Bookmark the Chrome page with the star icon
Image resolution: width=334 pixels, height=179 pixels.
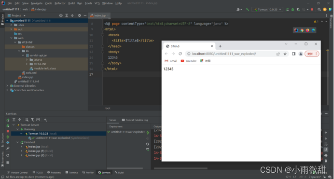point(285,54)
